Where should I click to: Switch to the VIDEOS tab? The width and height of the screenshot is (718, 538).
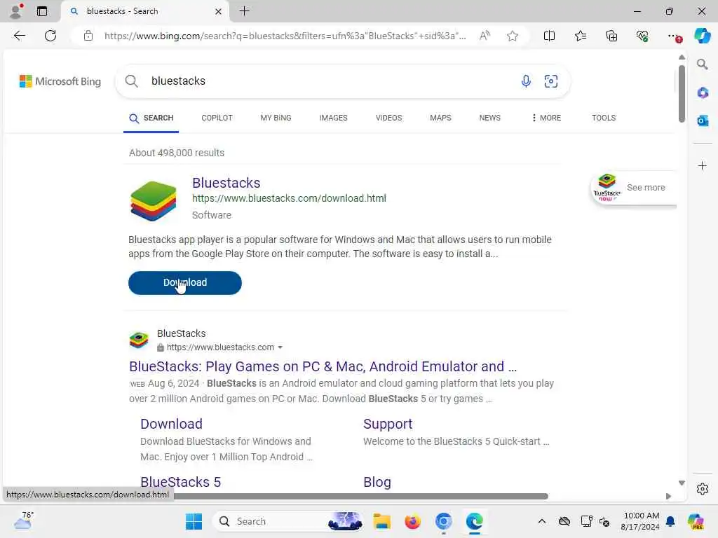(x=388, y=118)
